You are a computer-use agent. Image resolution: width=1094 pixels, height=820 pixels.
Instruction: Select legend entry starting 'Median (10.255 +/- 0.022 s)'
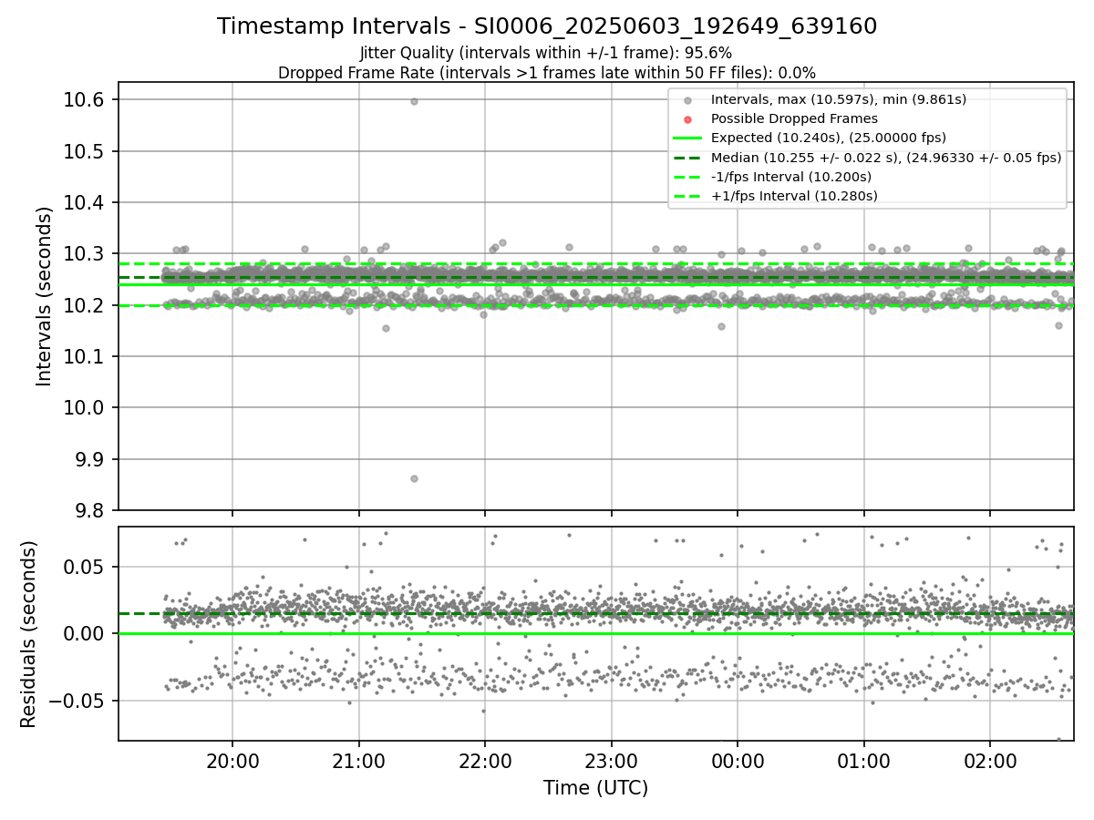pos(886,157)
